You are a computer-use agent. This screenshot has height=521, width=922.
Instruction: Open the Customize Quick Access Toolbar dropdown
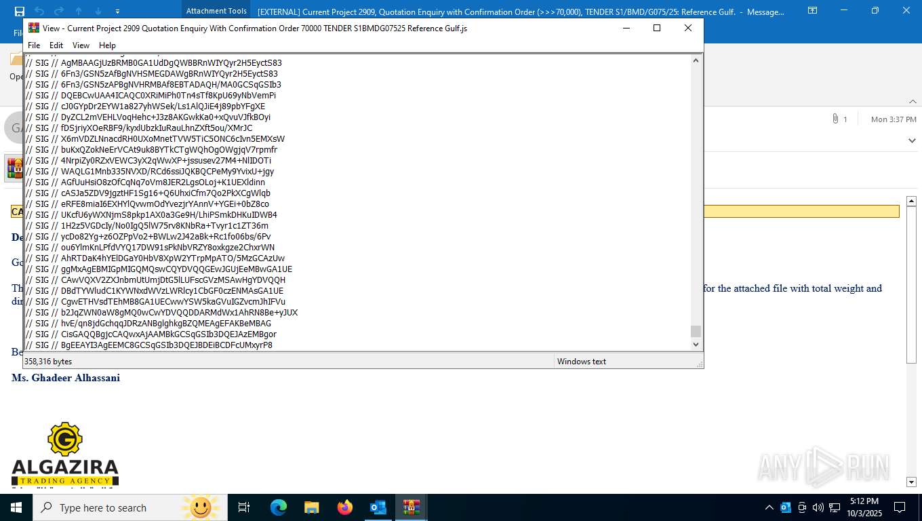tap(117, 12)
